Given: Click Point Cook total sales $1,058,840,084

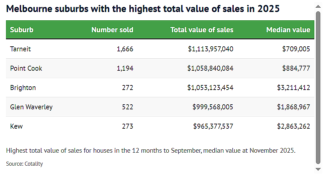Looking at the screenshot, I should coord(210,68).
